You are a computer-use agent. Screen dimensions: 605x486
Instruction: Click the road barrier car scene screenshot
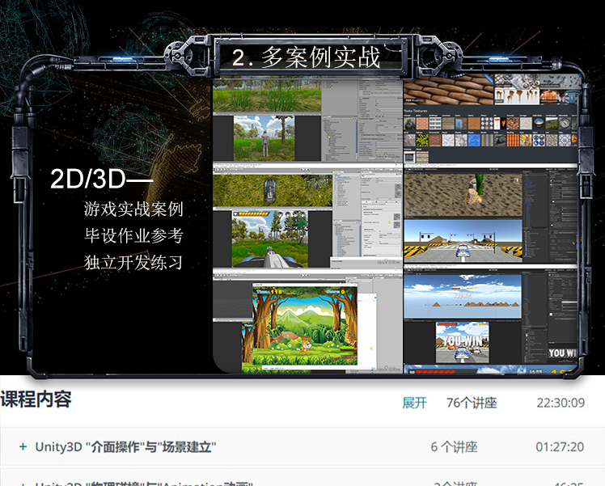tap(463, 241)
